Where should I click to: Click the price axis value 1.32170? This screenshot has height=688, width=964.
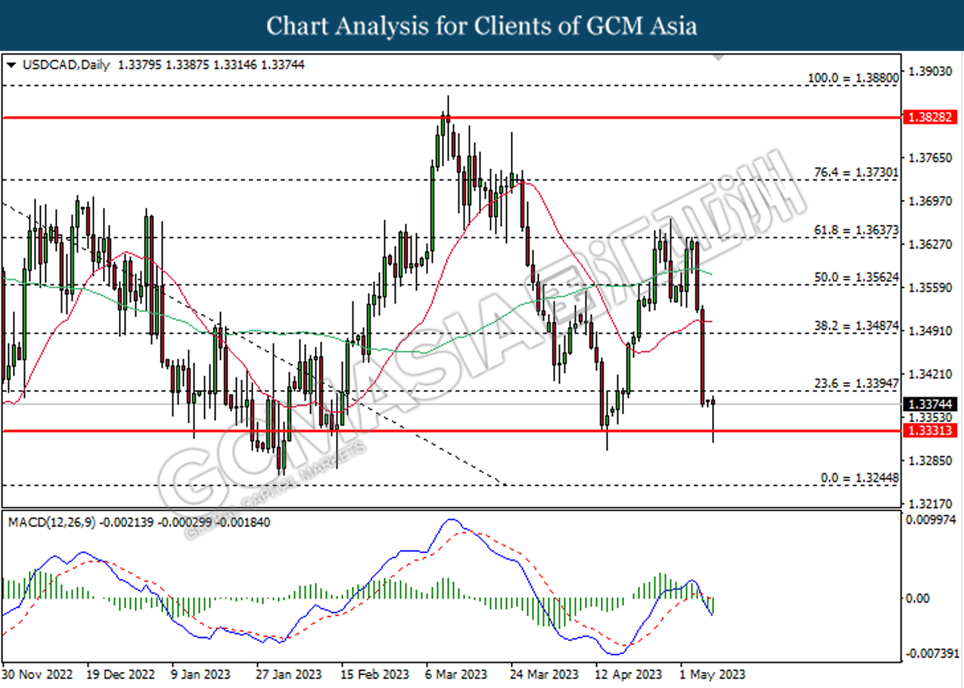[x=930, y=504]
